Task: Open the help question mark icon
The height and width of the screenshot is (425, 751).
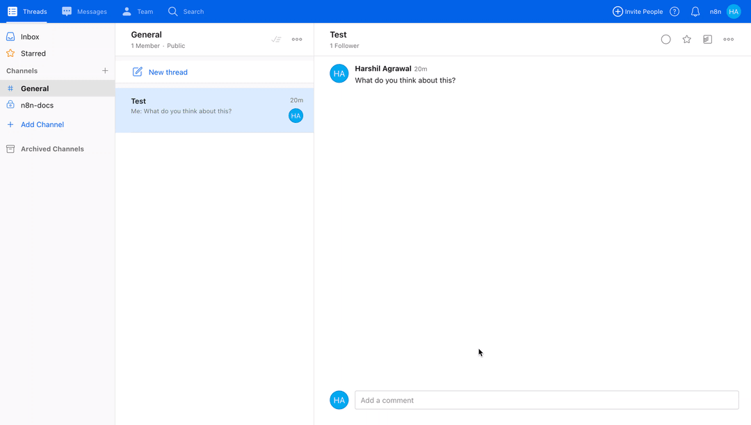Action: click(674, 12)
